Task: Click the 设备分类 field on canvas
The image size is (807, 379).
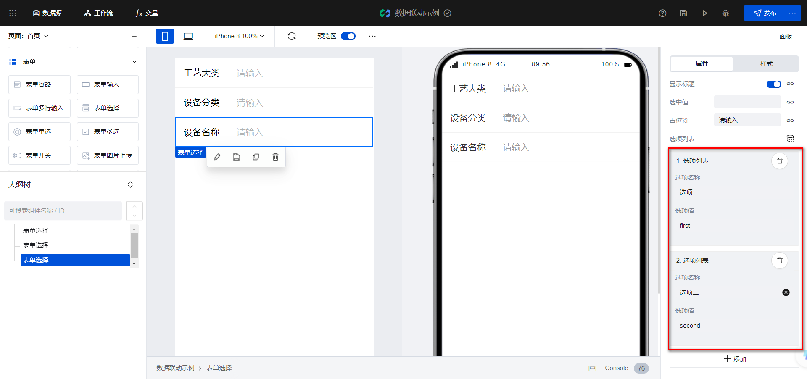Action: (274, 103)
